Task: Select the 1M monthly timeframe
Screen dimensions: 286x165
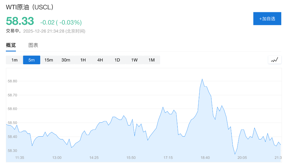Action: 151,60
